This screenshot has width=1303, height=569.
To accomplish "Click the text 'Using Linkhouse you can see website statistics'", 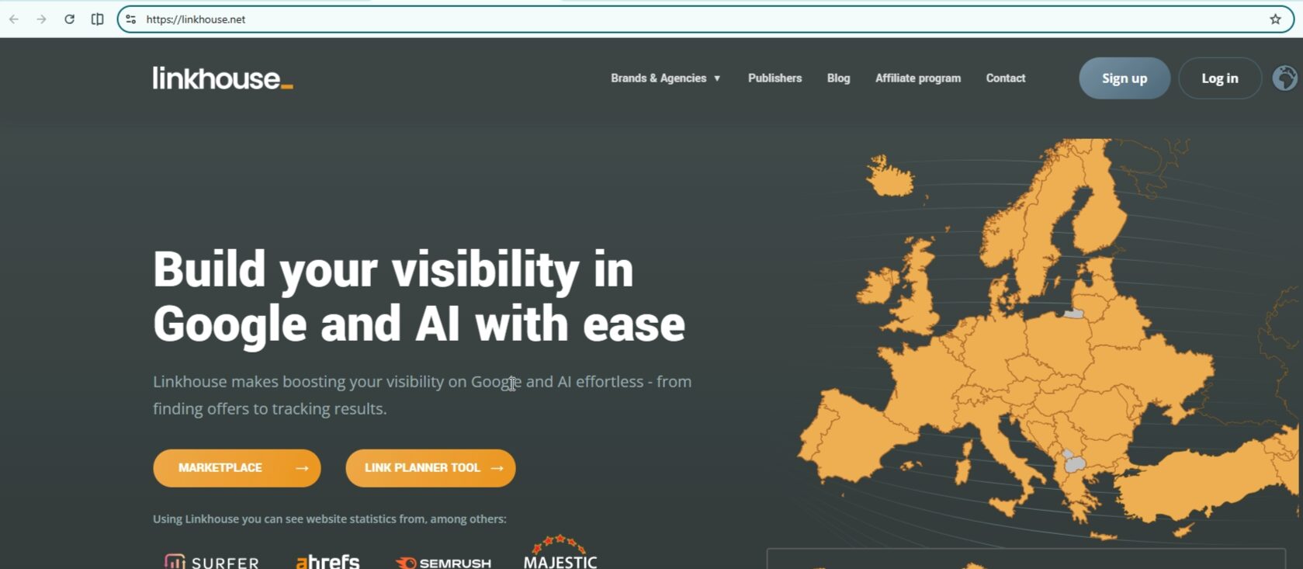I will (330, 519).
